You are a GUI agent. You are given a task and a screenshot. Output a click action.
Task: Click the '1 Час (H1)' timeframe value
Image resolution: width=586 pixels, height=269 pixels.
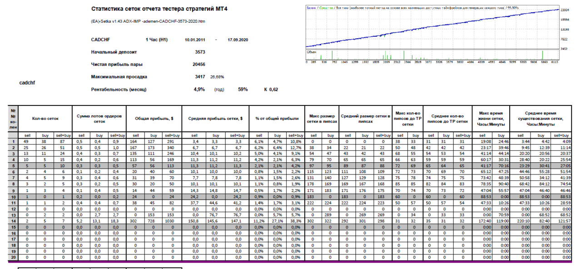(x=157, y=40)
